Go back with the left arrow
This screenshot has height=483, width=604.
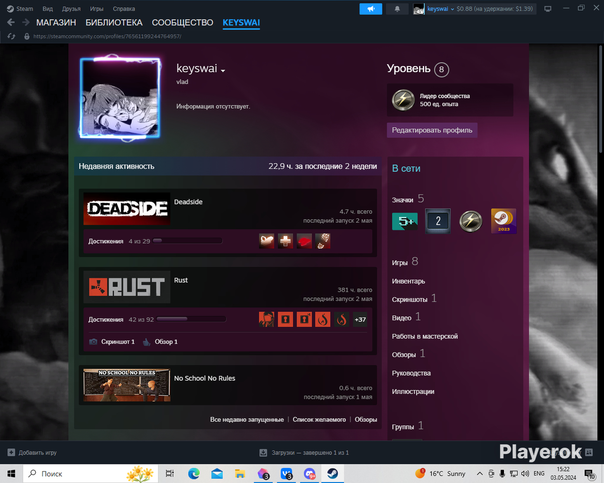coord(11,22)
